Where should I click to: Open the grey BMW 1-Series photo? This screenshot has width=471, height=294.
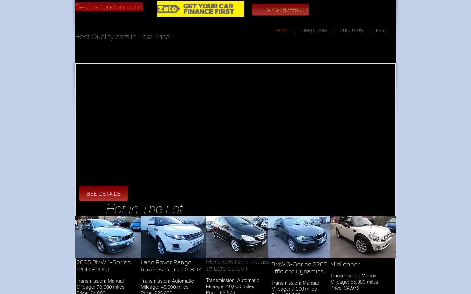click(x=108, y=237)
